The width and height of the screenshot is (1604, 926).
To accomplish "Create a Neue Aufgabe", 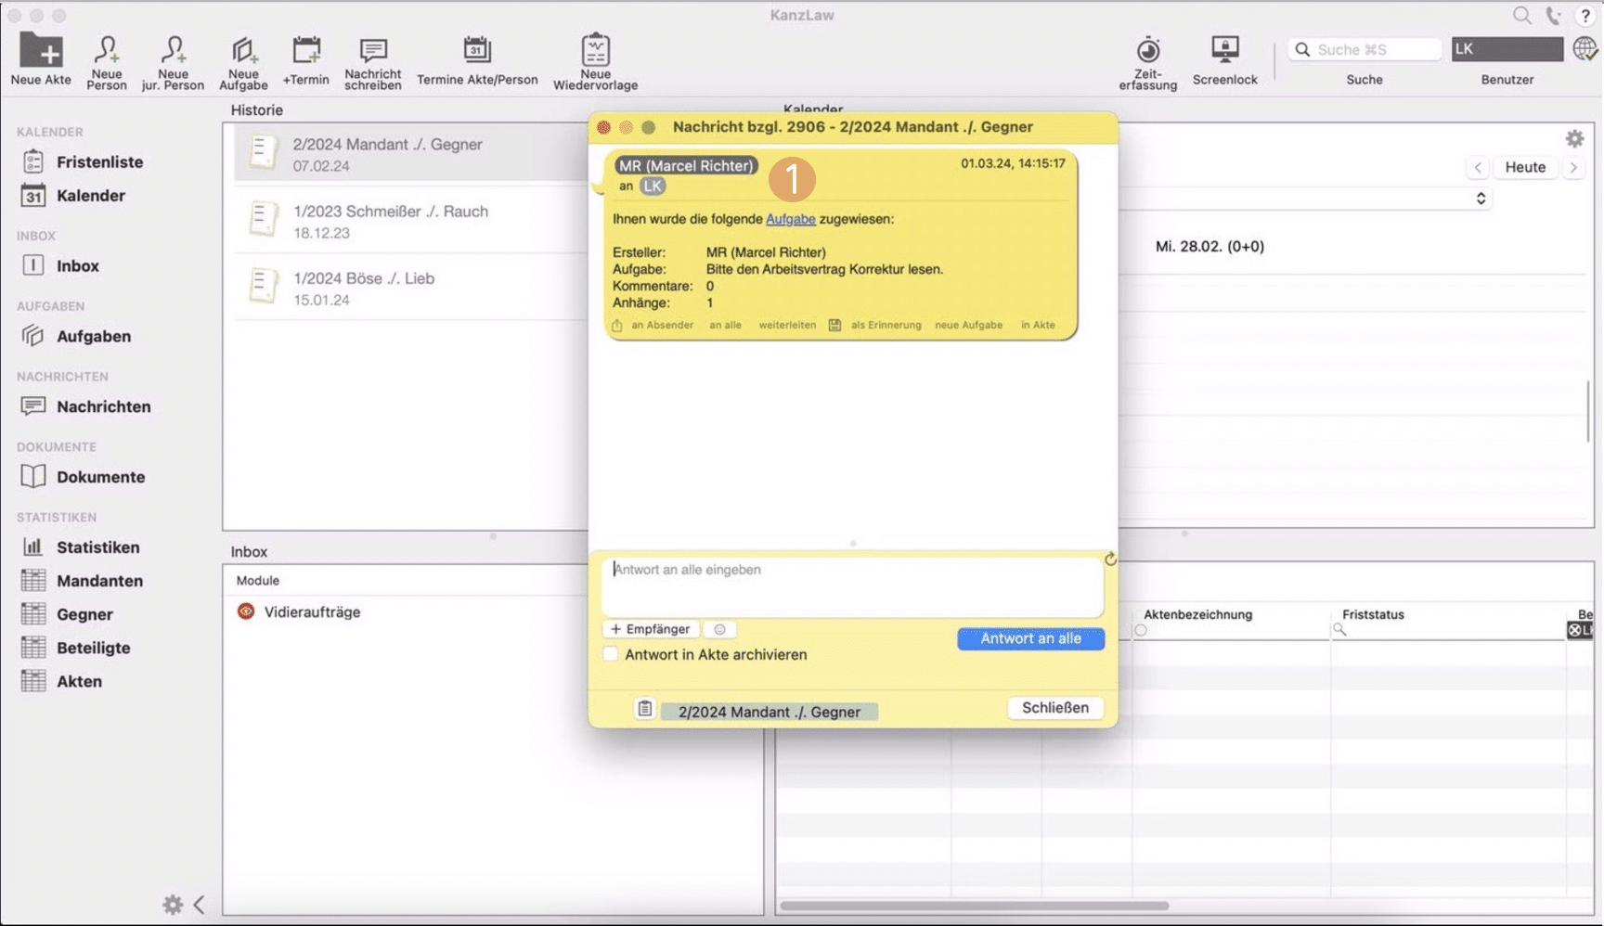I will (x=243, y=61).
